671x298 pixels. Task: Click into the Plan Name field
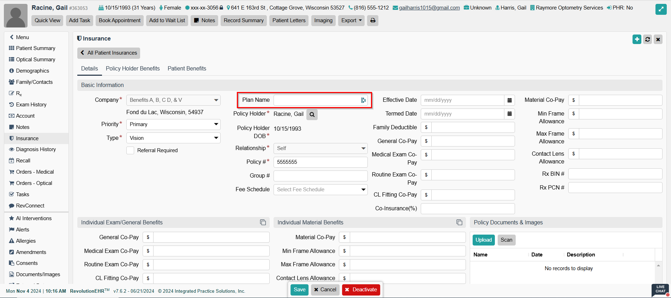(317, 100)
